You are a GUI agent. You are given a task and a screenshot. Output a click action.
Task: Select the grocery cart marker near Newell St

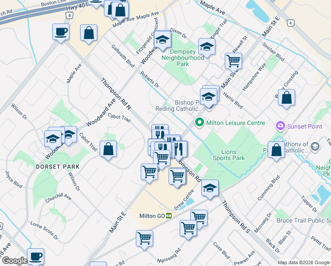233,63
